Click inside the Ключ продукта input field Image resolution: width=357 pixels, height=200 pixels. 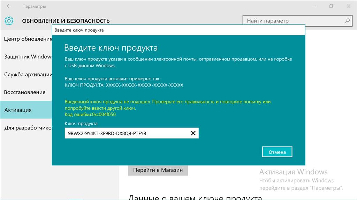click(x=126, y=133)
